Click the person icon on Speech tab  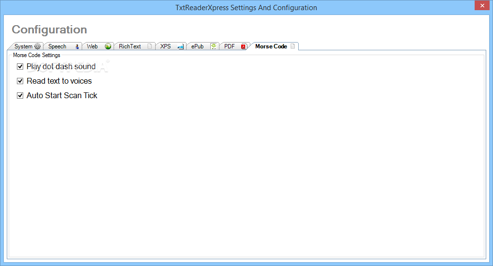pos(77,46)
